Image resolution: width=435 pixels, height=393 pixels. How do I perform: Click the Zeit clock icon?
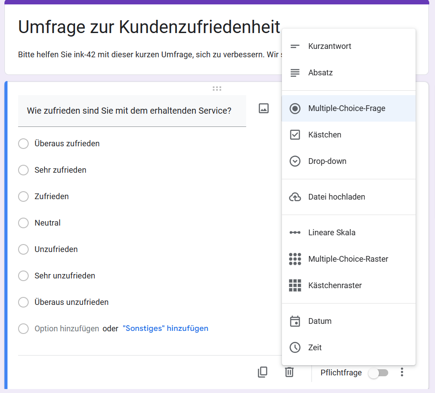[295, 347]
